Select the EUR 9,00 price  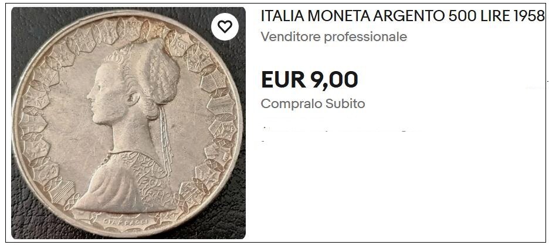[310, 79]
